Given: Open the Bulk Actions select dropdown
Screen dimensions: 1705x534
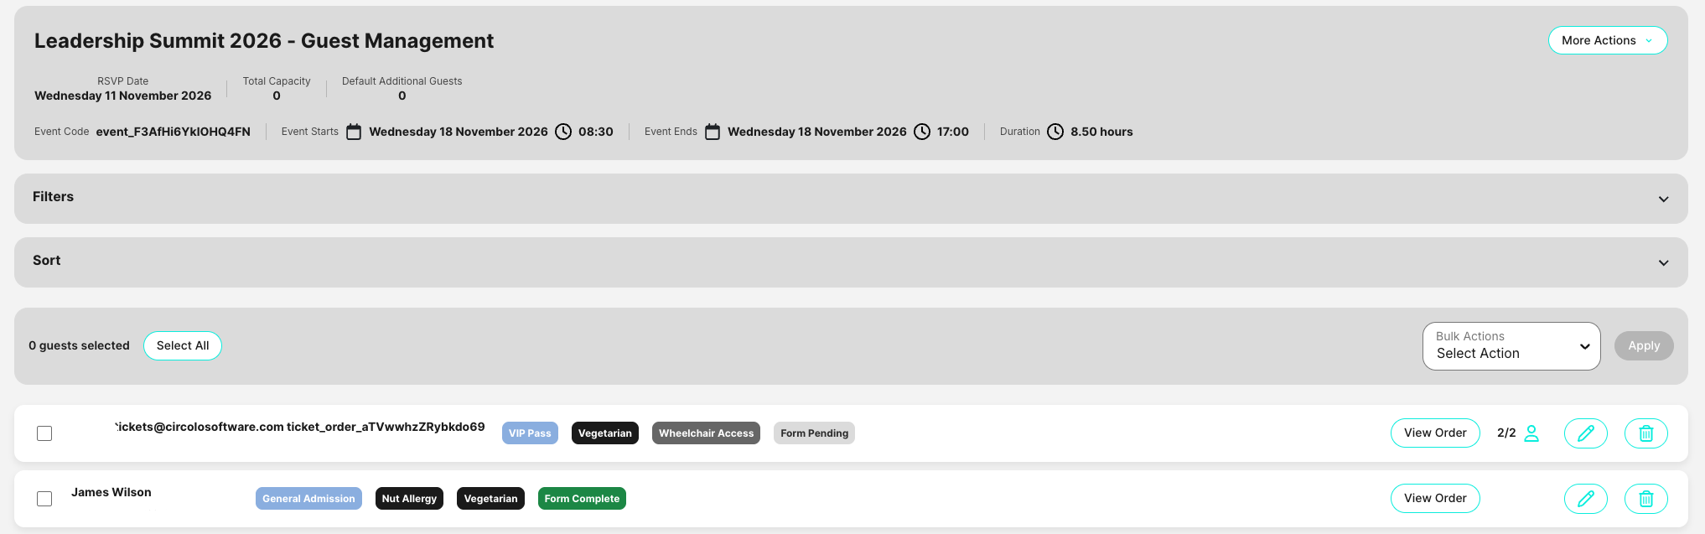Looking at the screenshot, I should pyautogui.click(x=1511, y=345).
